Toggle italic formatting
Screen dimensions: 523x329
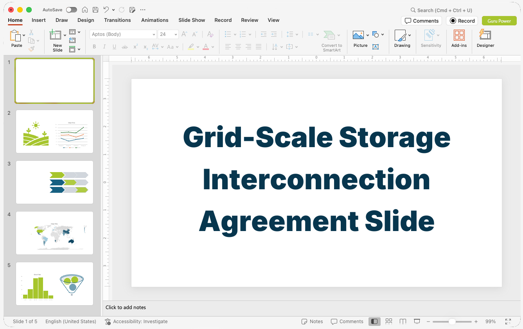tap(104, 47)
